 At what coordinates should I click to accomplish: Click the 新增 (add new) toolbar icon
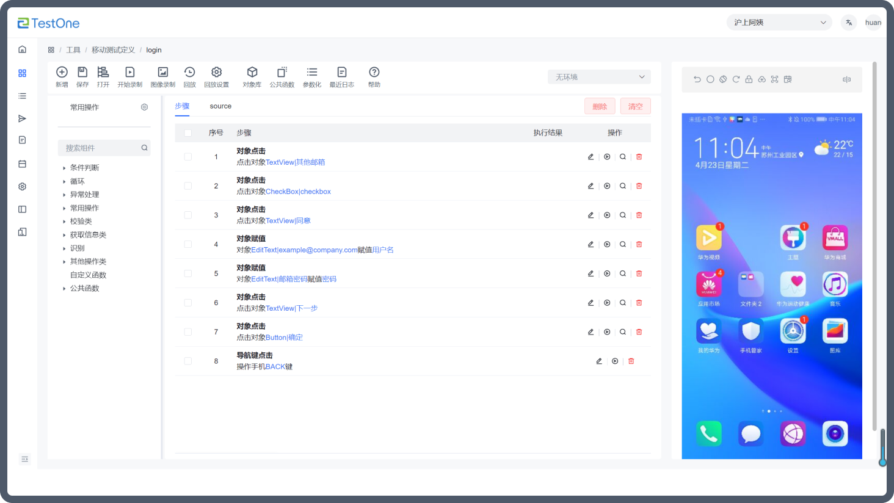click(62, 73)
